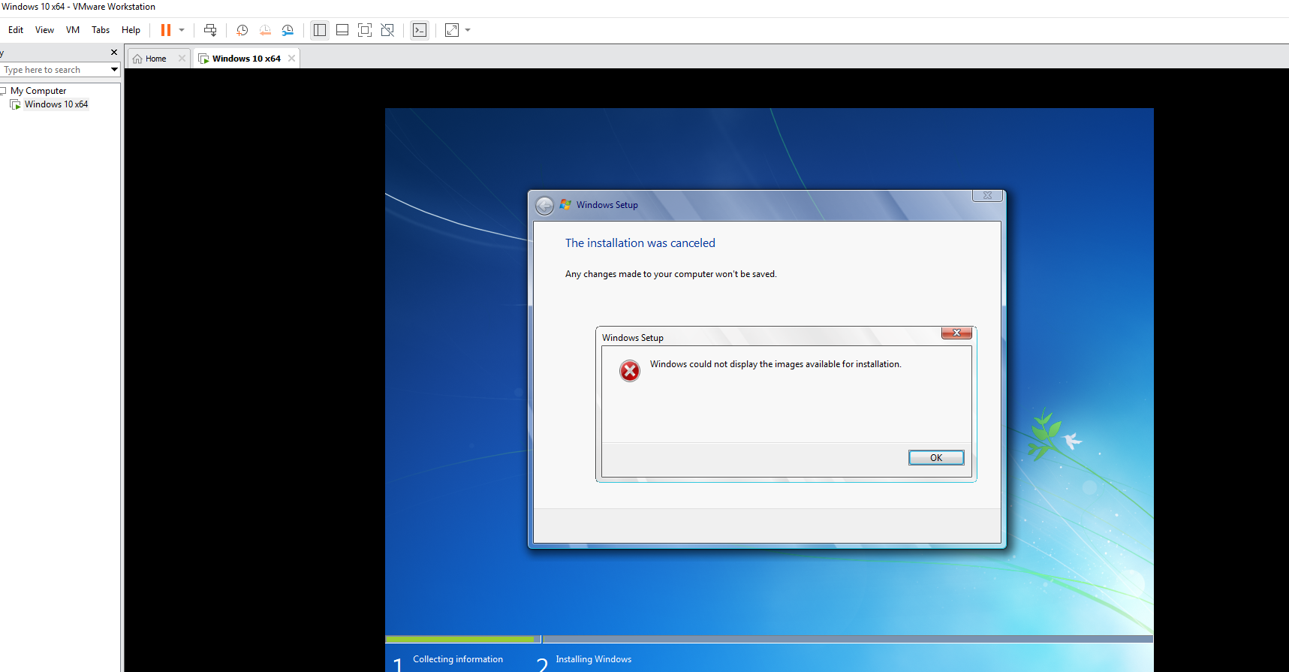Image resolution: width=1289 pixels, height=672 pixels.
Task: Open the power options dropdown arrow beside pause
Action: coord(182,30)
